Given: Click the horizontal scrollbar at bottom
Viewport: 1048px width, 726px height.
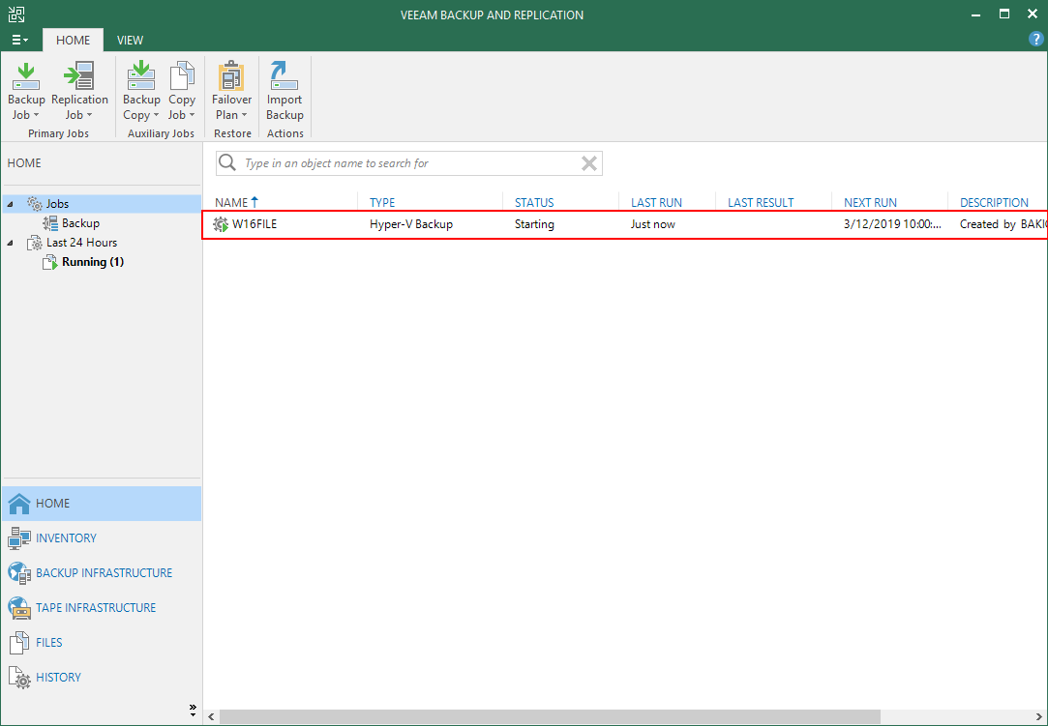Looking at the screenshot, I should (x=552, y=716).
